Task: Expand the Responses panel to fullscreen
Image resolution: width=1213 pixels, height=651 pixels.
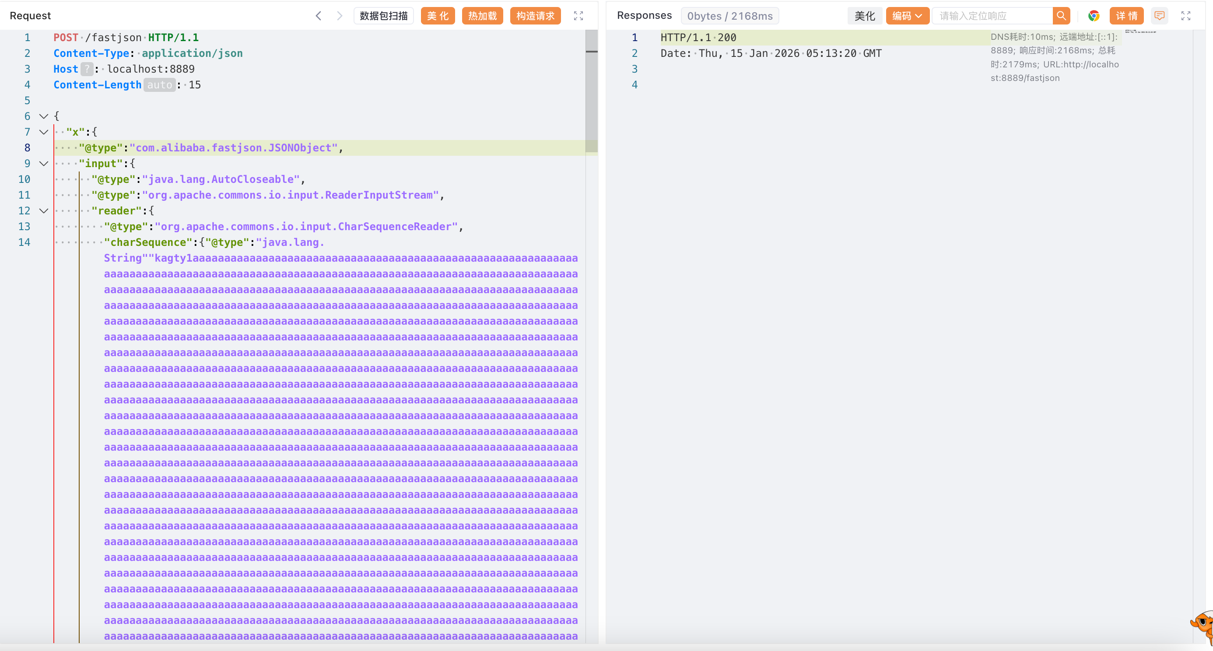Action: pos(1186,16)
